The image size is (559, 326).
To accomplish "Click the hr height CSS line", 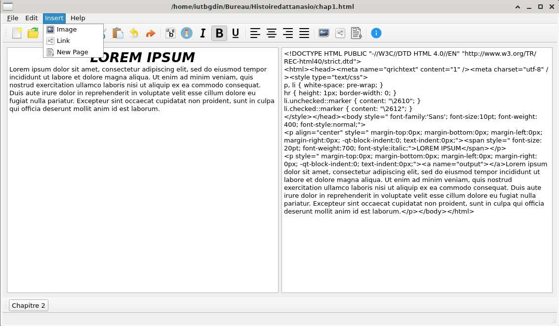I will pyautogui.click(x=340, y=93).
